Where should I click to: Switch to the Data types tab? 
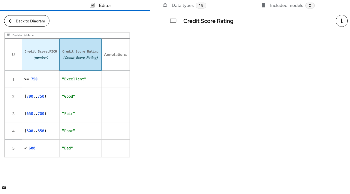click(x=184, y=5)
